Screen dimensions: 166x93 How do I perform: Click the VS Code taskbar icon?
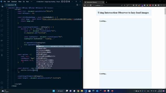(86, 91)
